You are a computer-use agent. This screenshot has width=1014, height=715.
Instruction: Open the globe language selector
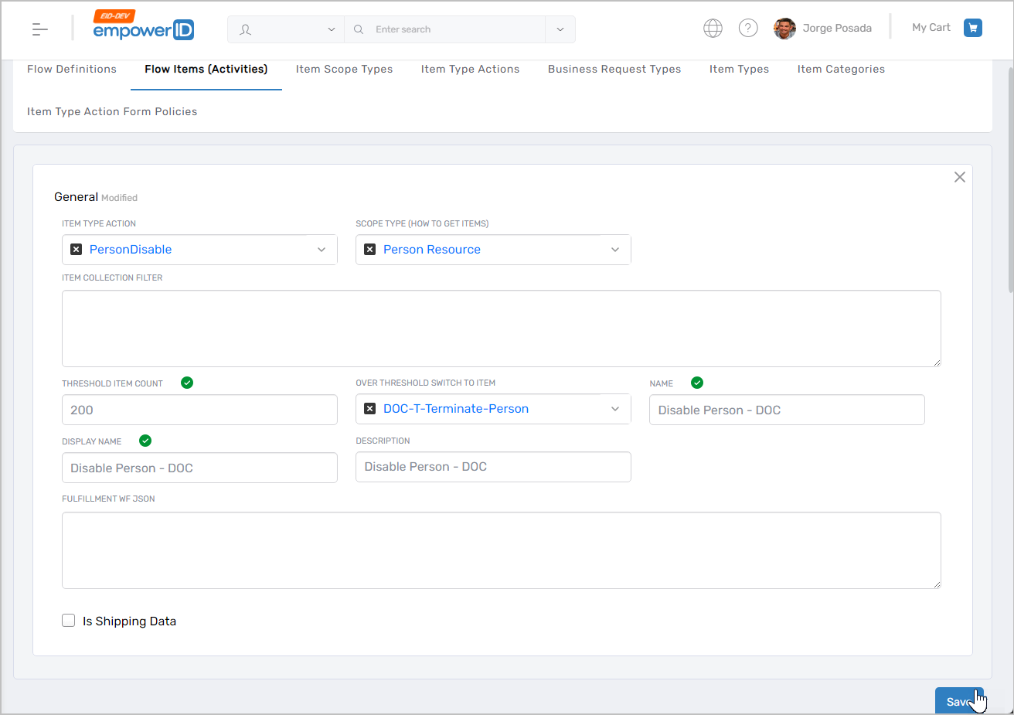point(713,28)
